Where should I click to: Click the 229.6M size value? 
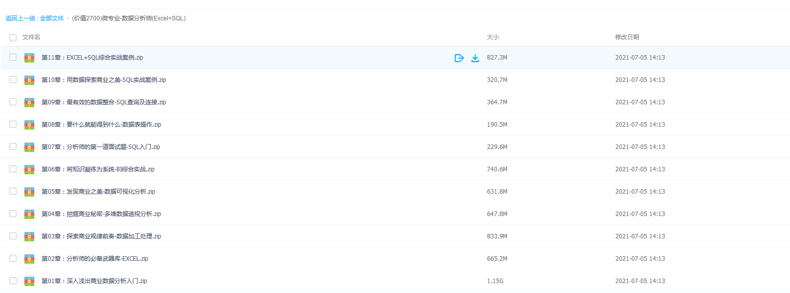pos(497,147)
